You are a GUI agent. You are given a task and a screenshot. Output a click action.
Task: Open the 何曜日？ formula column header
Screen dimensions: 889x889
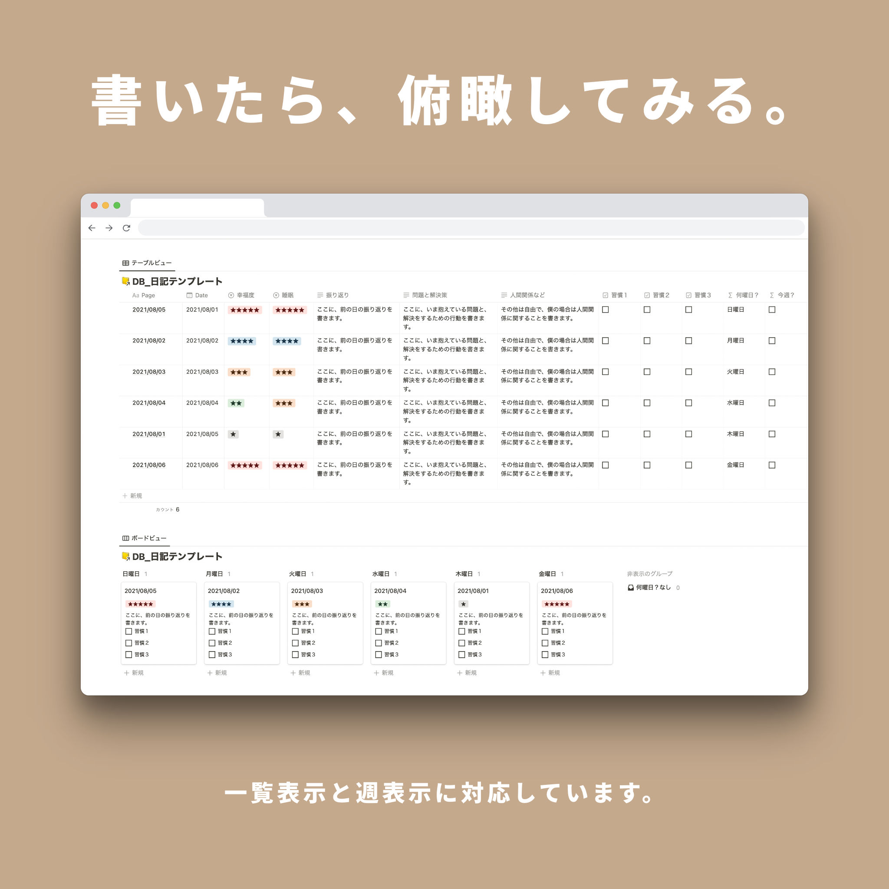click(x=744, y=296)
